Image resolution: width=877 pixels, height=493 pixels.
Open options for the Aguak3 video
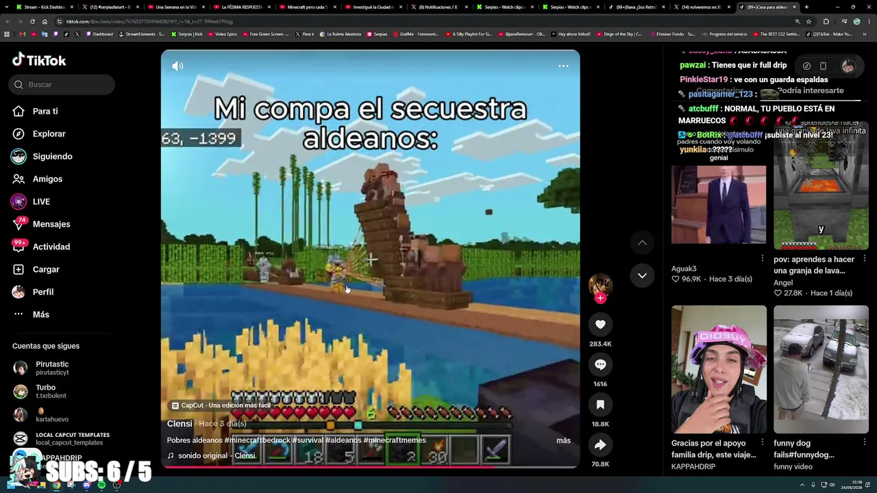coord(763,258)
